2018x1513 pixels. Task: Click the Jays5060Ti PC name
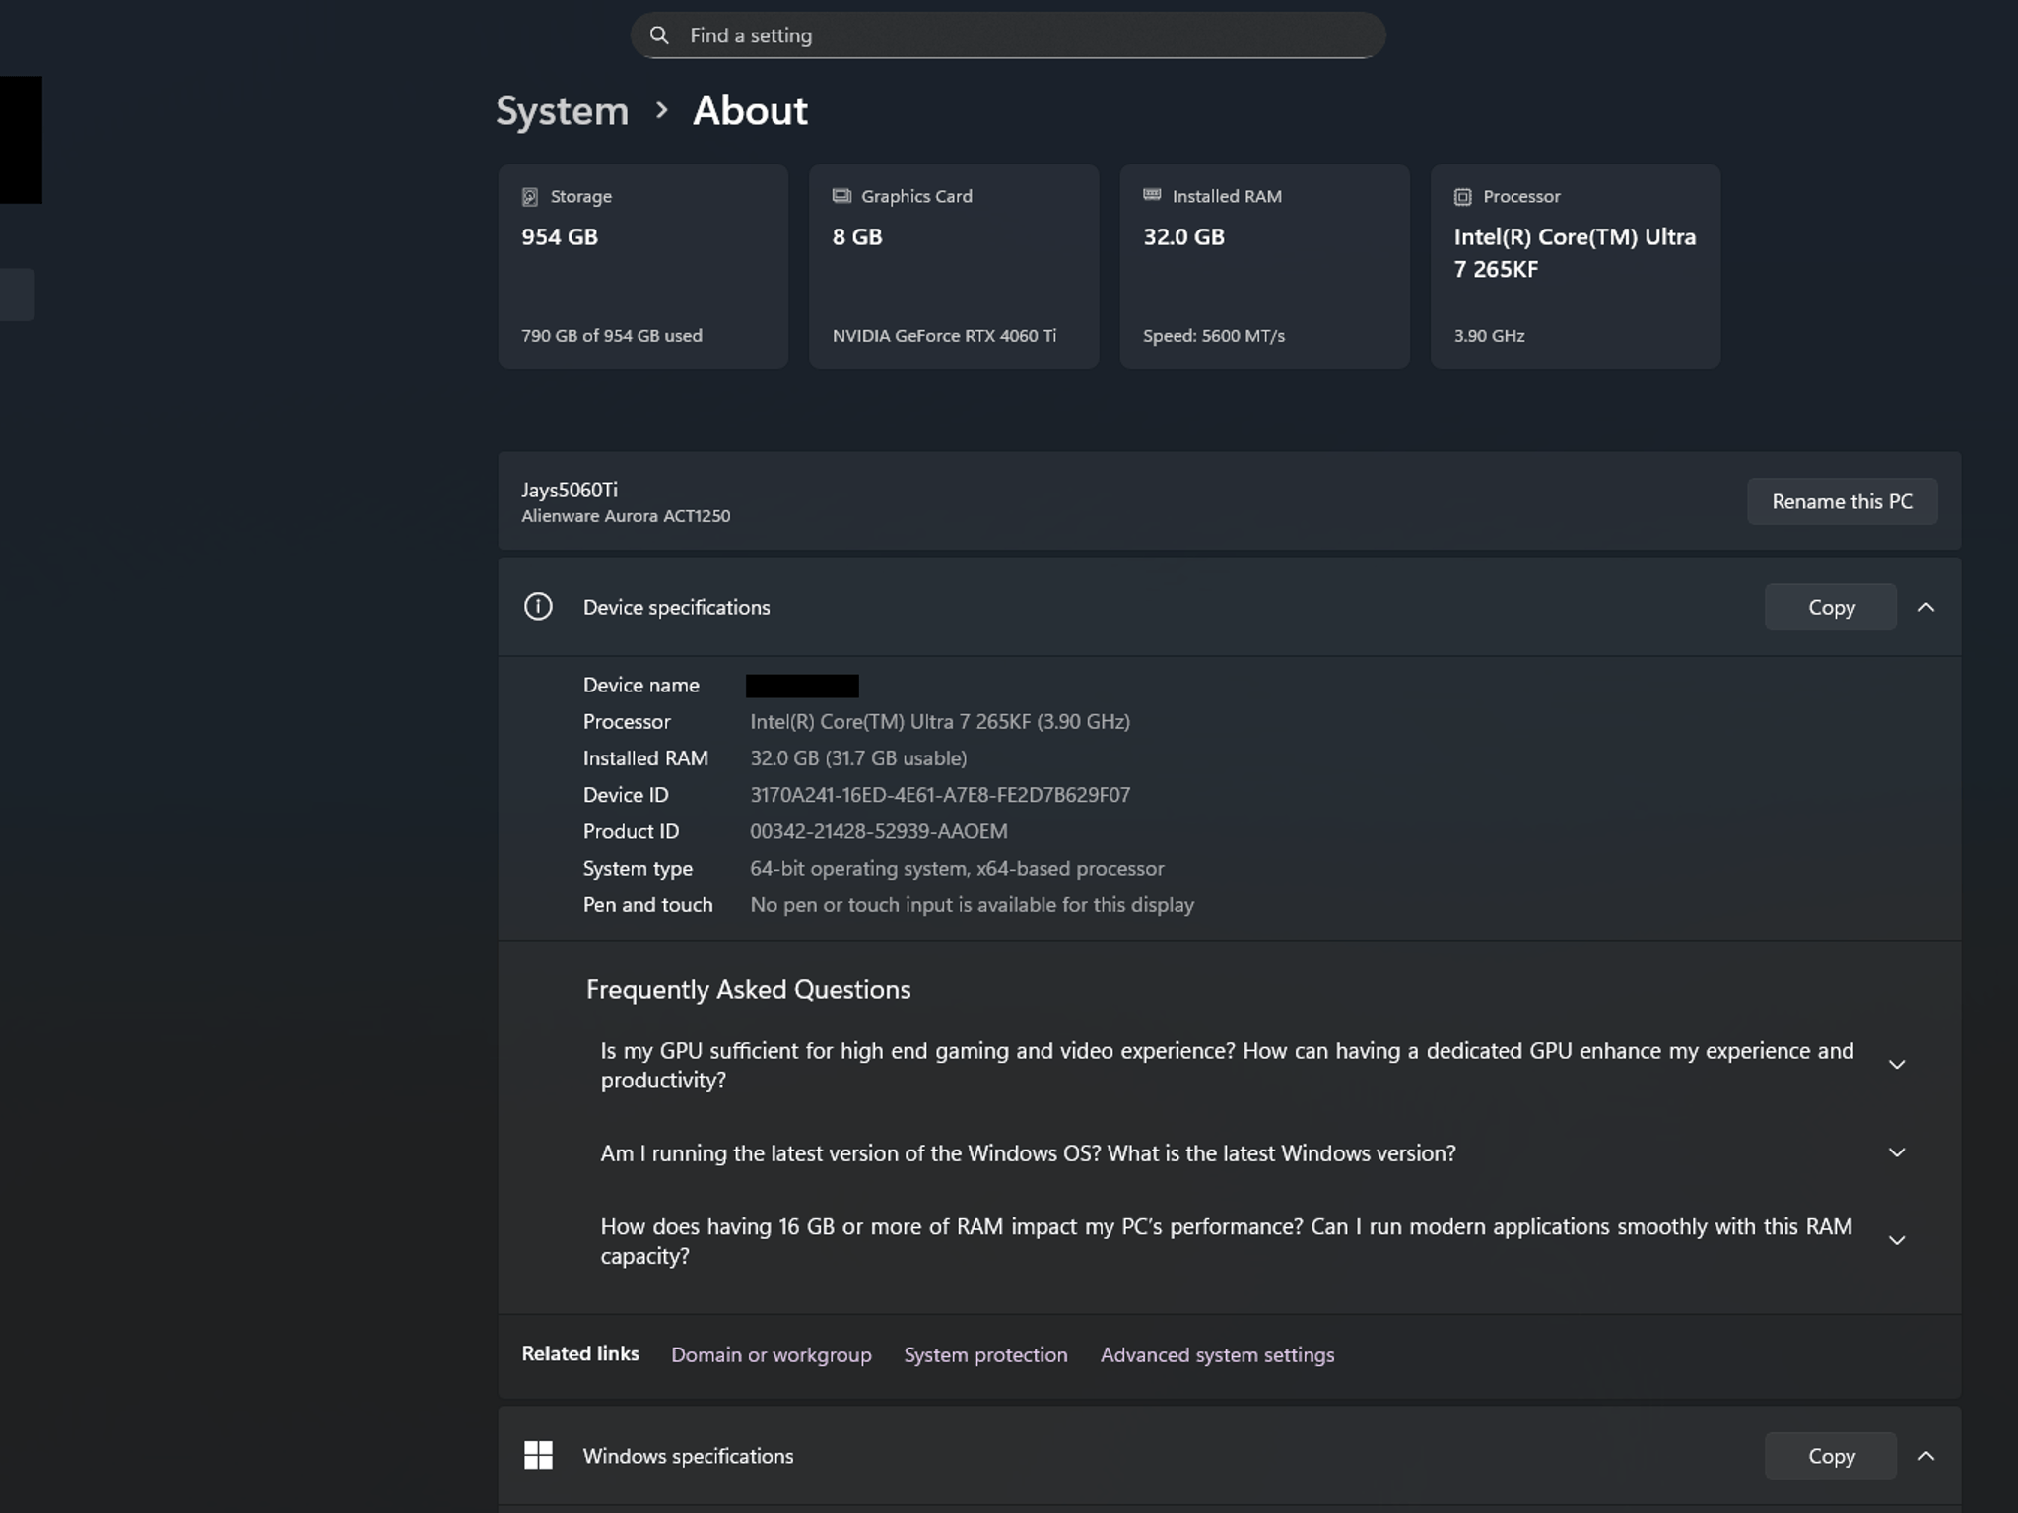(570, 490)
